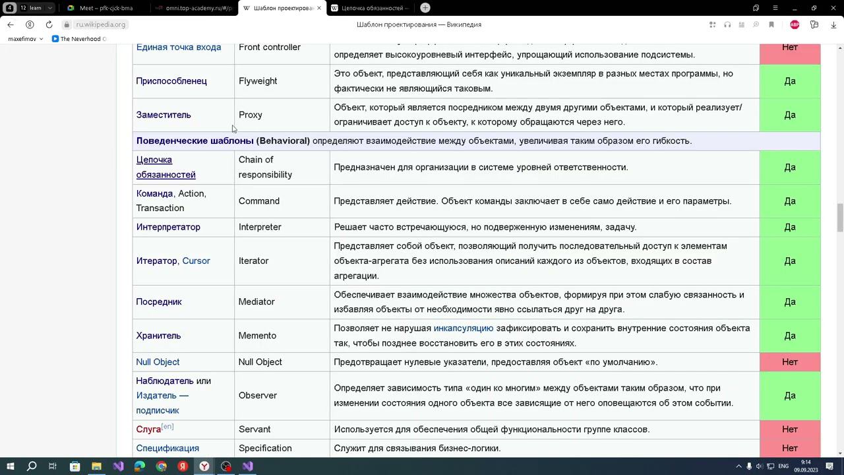844x475 pixels.
Task: Open the Null Object link
Action: [x=158, y=362]
